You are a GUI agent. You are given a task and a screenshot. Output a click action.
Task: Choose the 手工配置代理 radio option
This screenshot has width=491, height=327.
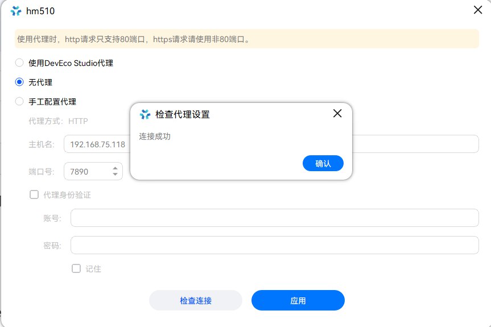click(x=19, y=102)
